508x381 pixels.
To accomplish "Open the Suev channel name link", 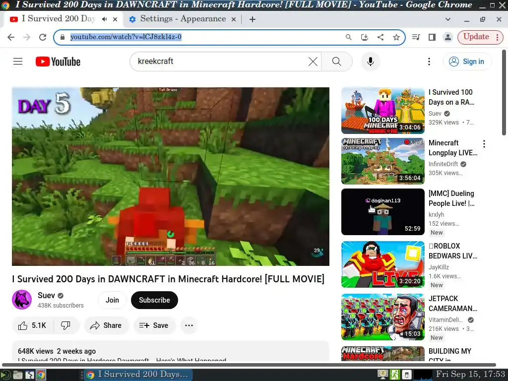I will 46,296.
